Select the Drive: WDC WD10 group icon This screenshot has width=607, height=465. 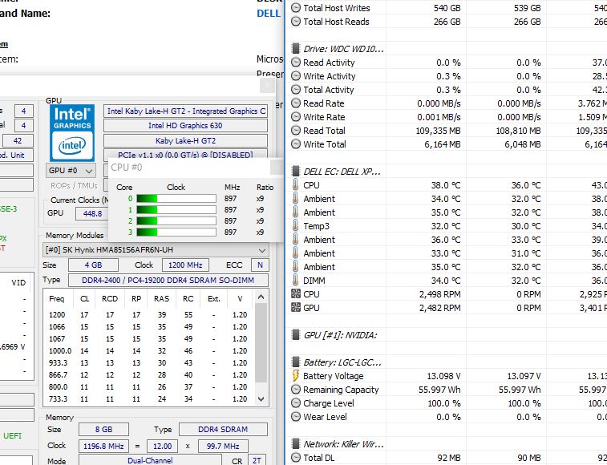pyautogui.click(x=296, y=49)
